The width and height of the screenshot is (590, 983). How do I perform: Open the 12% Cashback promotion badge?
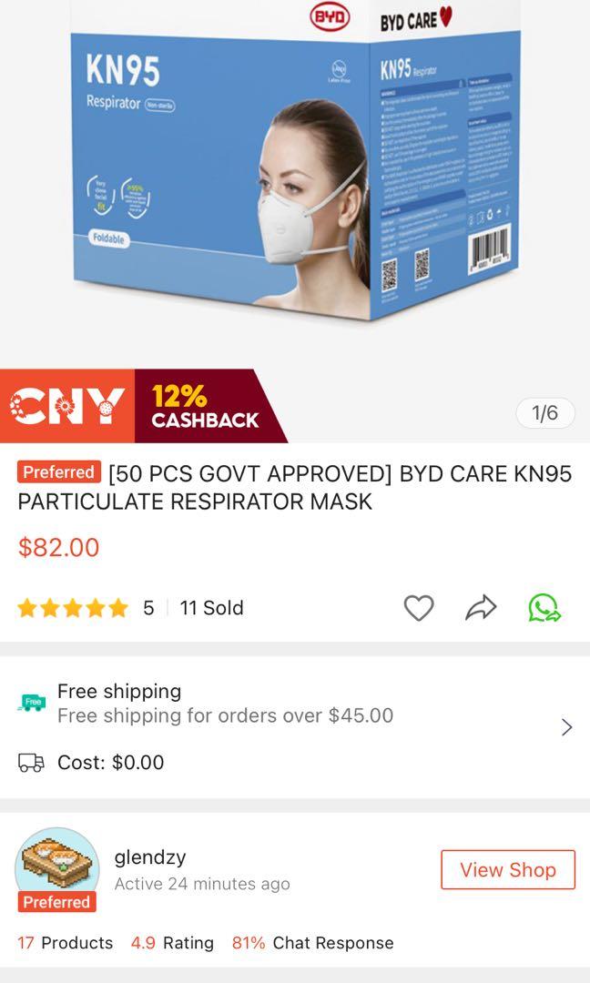(204, 406)
